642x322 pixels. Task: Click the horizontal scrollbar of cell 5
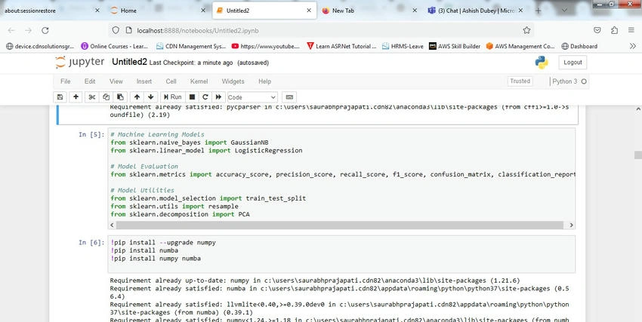pyautogui.click(x=341, y=225)
